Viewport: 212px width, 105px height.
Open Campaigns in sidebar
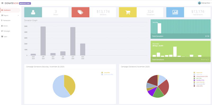10,31
